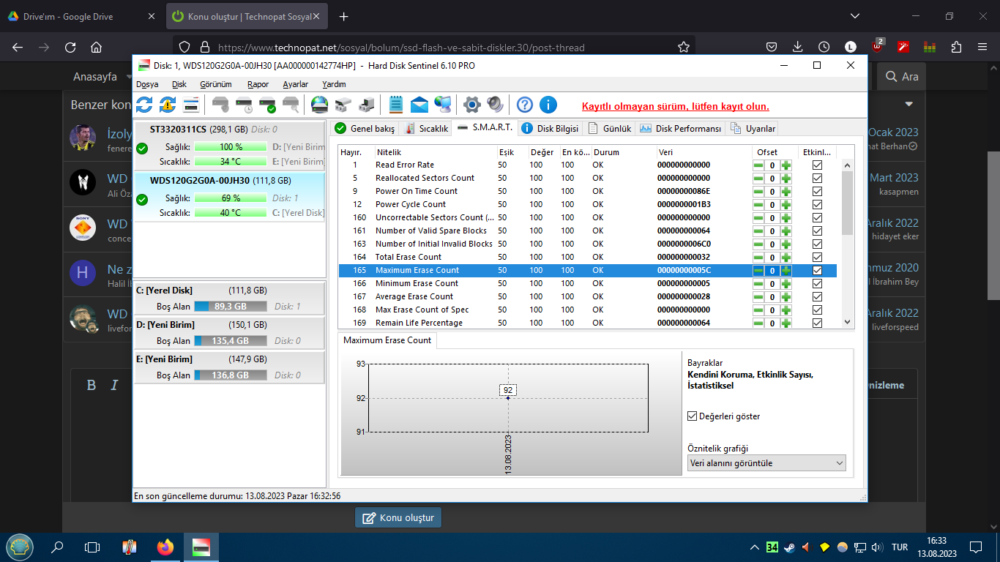Uncheck Etkinleştir box for Maximum Erase Count
The width and height of the screenshot is (1000, 562).
818,271
